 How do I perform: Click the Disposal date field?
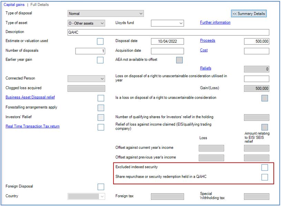point(167,41)
